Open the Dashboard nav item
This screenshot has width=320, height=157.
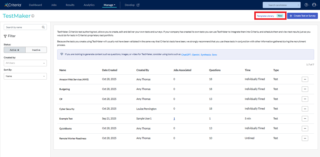click(35, 5)
